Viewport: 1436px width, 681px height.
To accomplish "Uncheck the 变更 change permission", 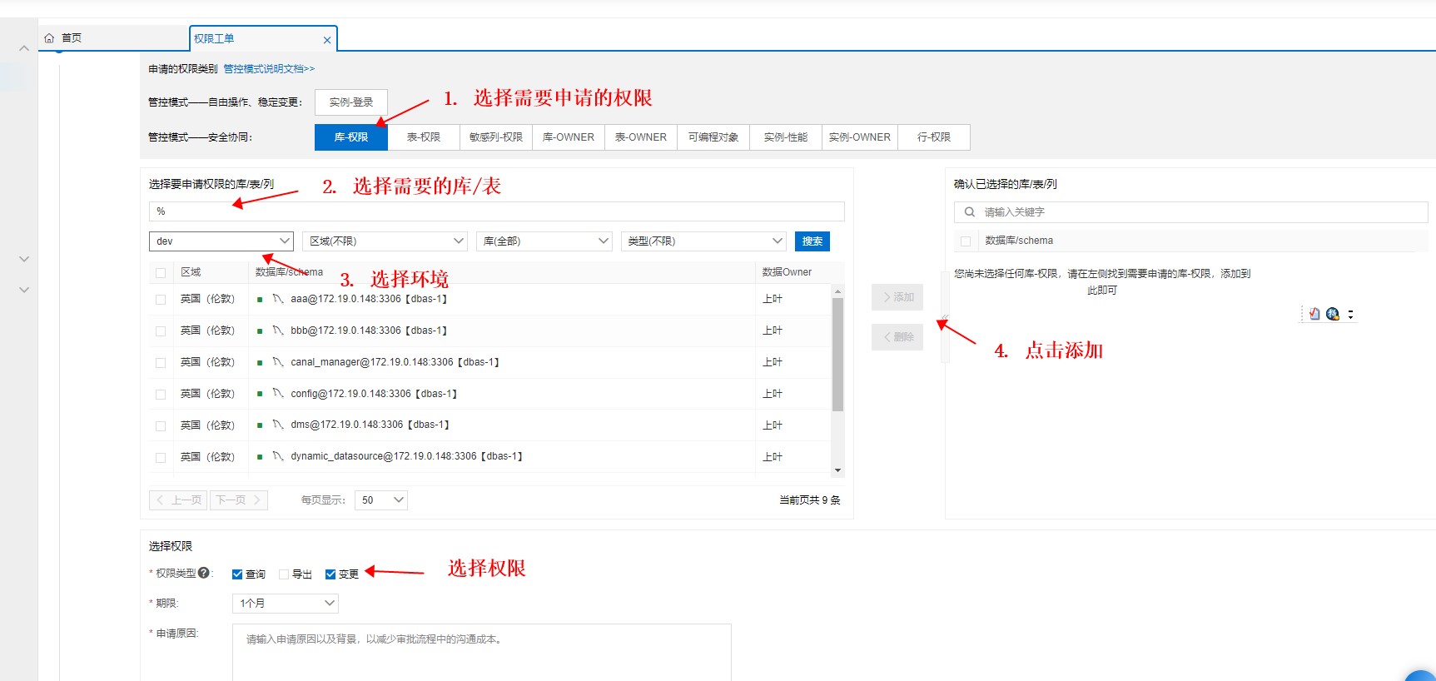I will pos(330,574).
